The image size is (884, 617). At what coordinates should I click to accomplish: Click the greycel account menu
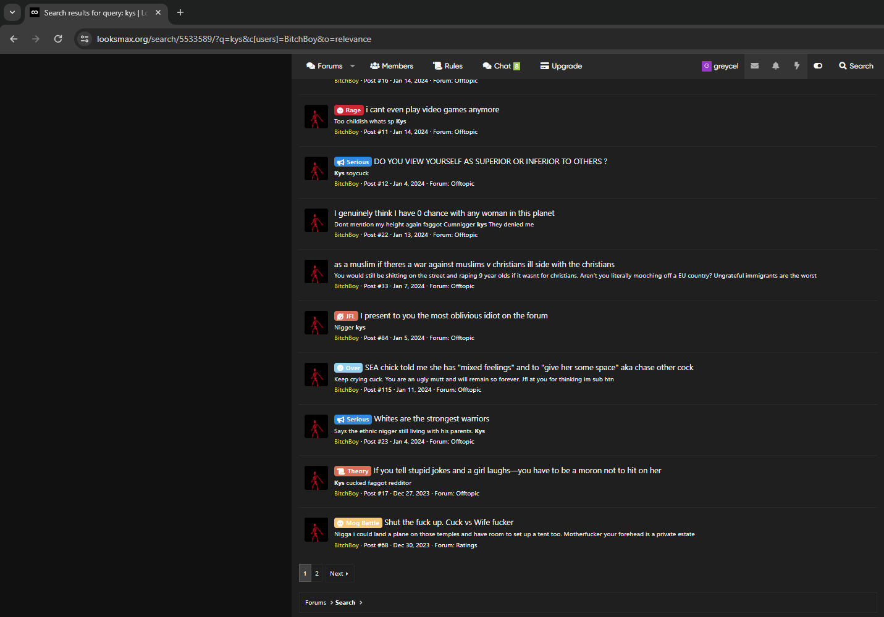coord(720,66)
